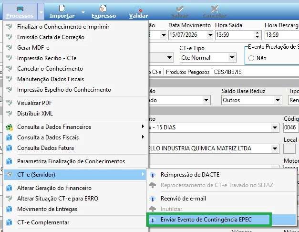Open the Data Movimento date dropdown
Image resolution: width=299 pixels, height=232 pixels.
[210, 35]
